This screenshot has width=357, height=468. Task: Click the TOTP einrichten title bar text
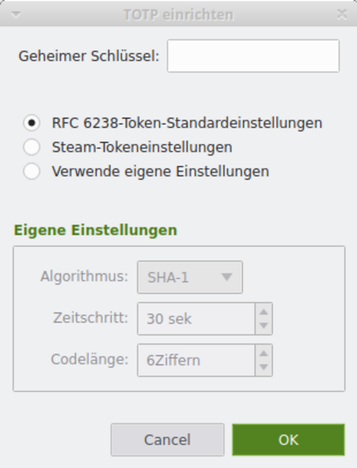[x=178, y=15]
